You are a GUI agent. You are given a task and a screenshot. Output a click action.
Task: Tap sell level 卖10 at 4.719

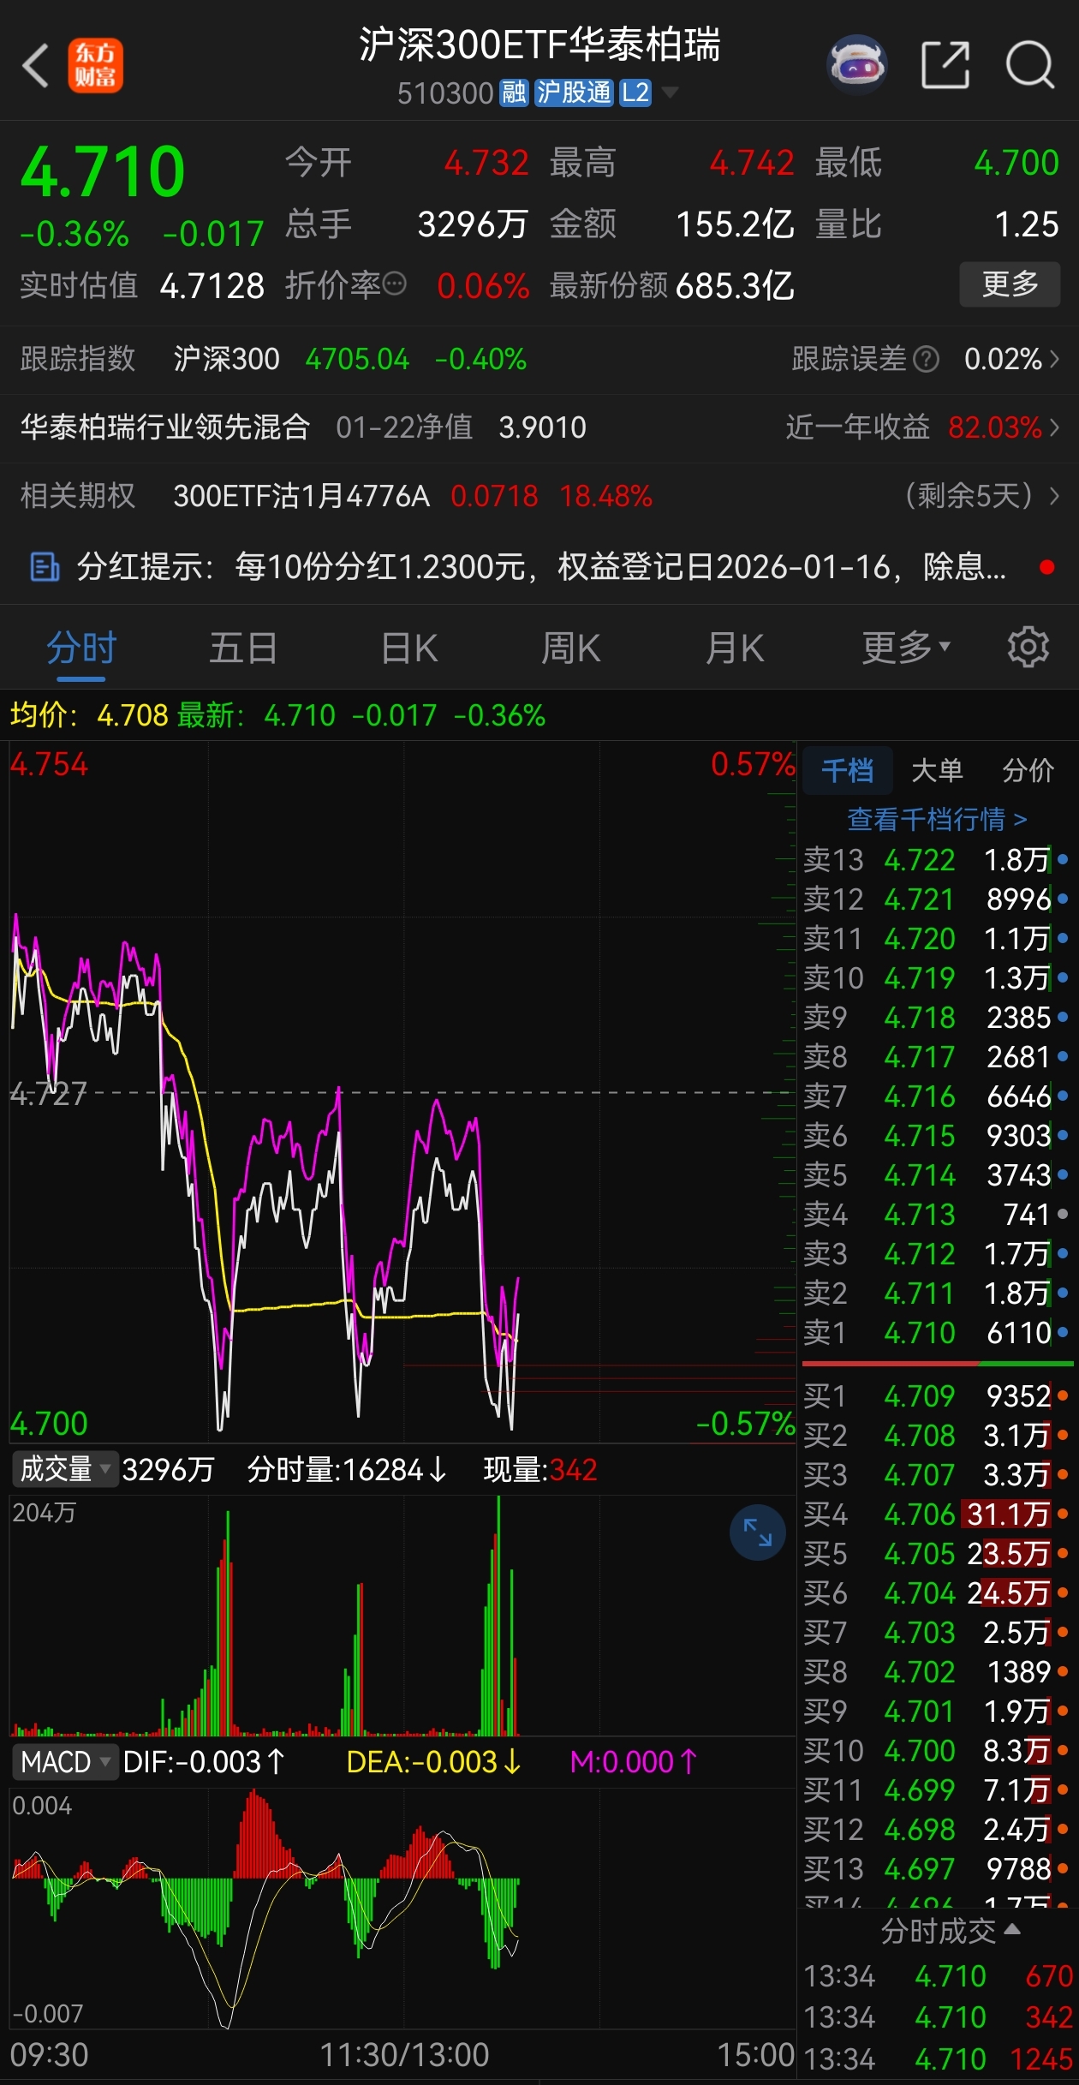pos(936,977)
